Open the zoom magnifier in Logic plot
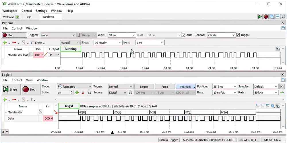 pos(273,106)
